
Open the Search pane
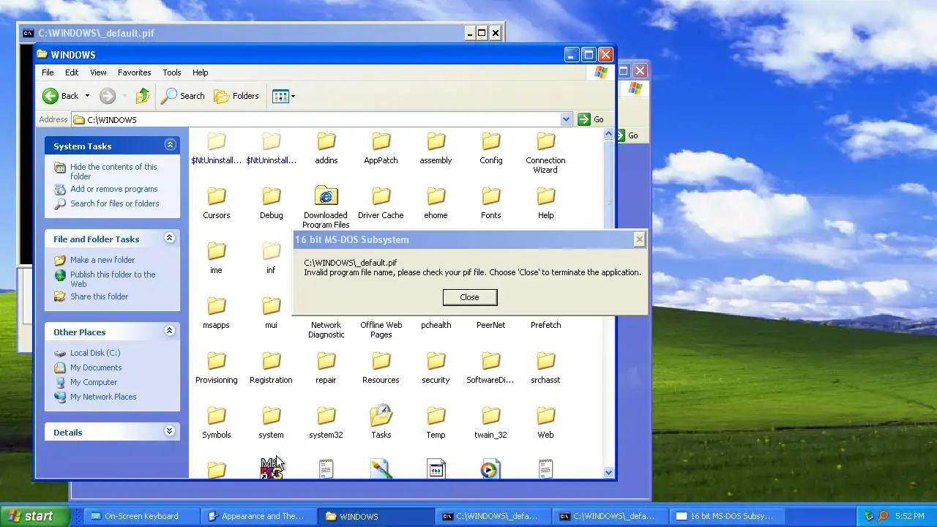tap(183, 96)
